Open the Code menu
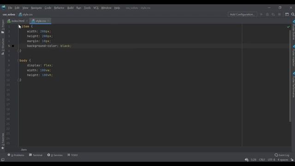Viewport: 295px width, 166px height. (48, 8)
